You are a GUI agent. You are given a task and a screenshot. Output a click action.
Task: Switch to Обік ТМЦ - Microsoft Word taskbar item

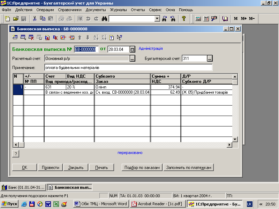coord(101,204)
